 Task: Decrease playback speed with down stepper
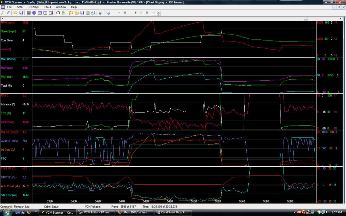pyautogui.click(x=159, y=14)
